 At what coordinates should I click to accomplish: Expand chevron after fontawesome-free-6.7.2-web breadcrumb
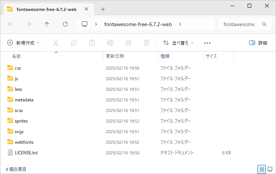point(180,24)
